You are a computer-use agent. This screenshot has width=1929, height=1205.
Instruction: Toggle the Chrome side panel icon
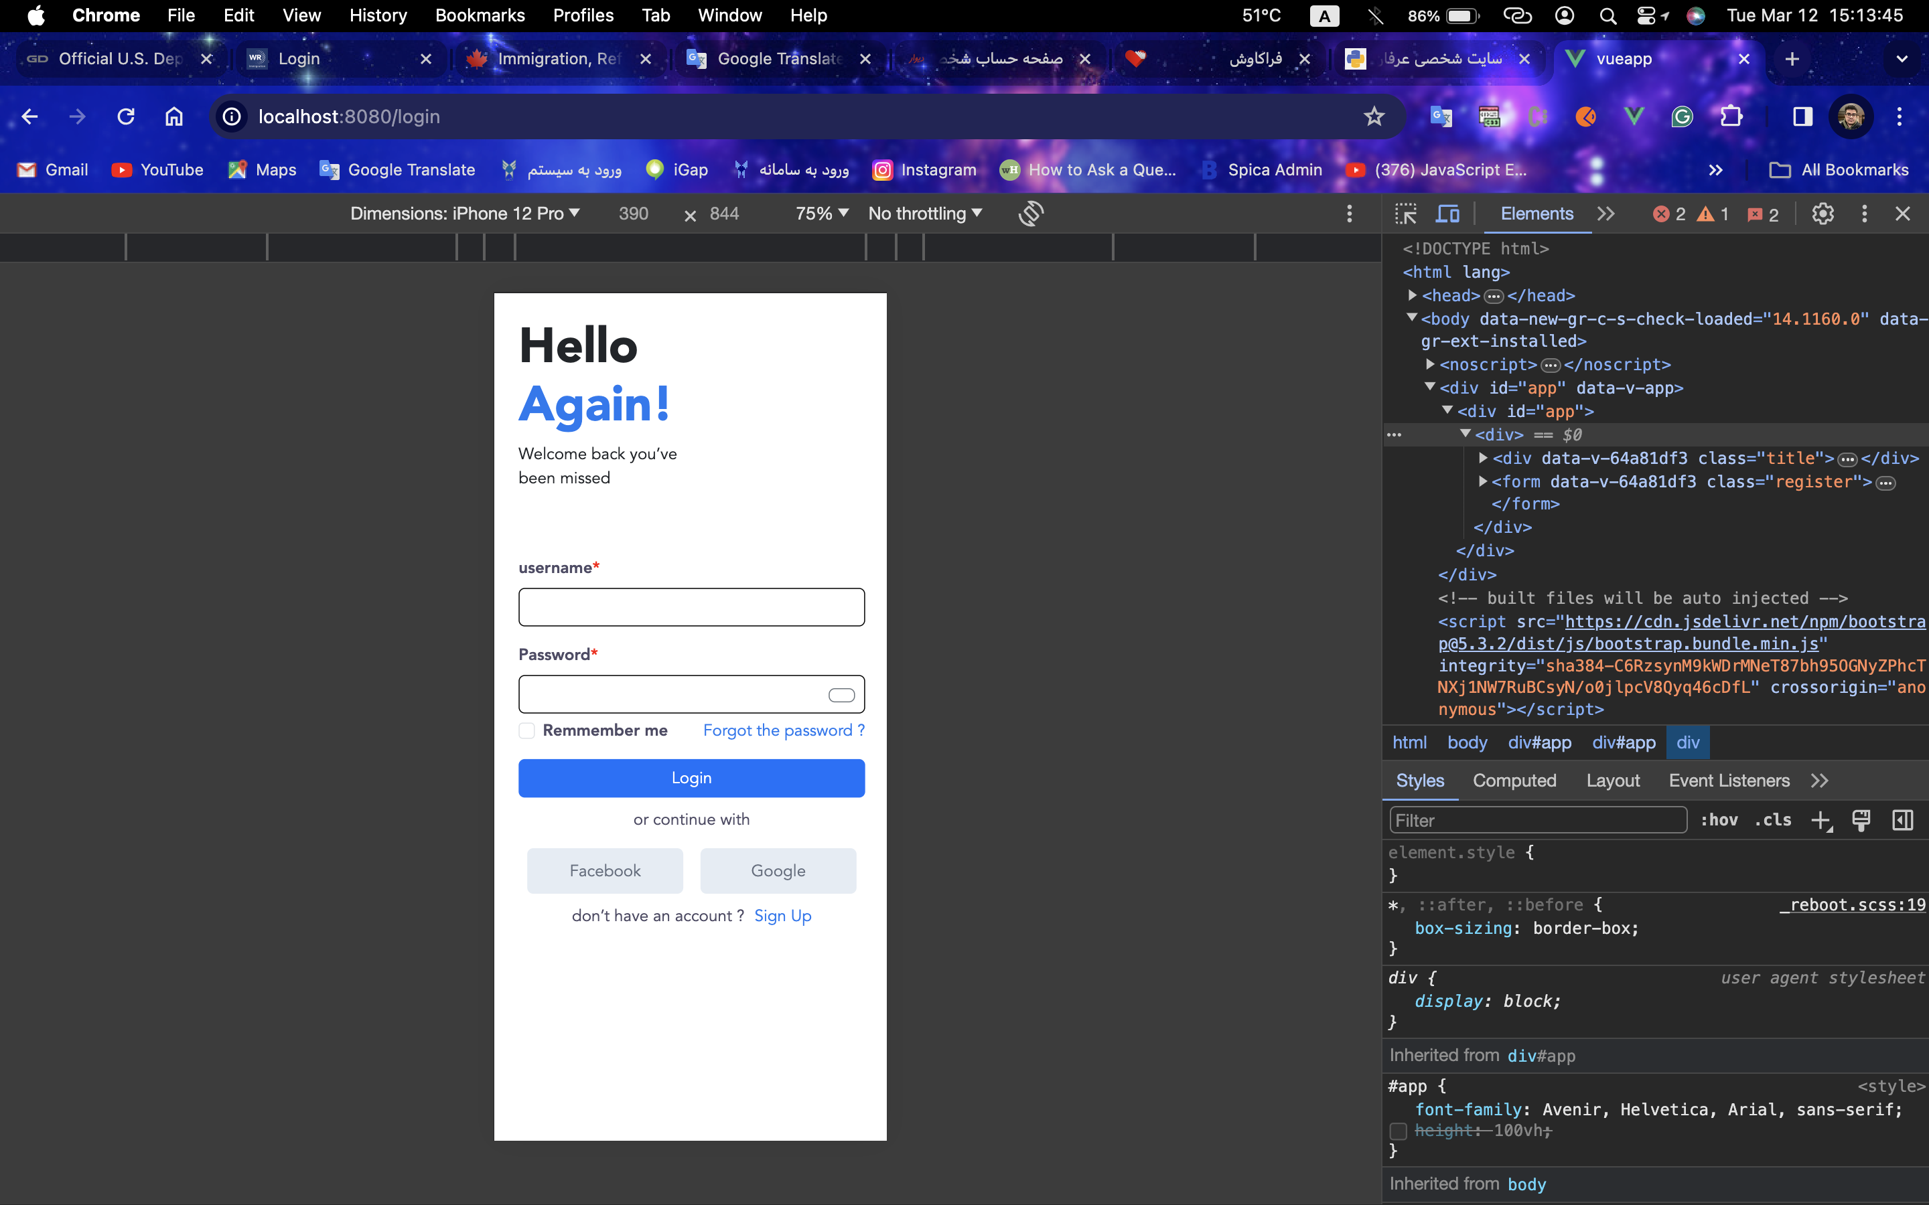pos(1802,117)
